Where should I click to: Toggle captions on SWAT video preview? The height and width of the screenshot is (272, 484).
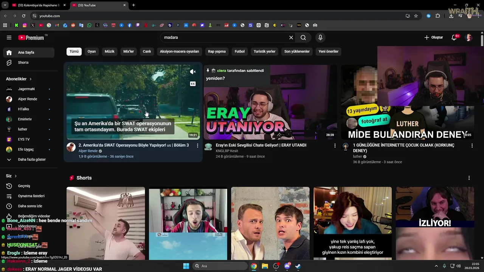[193, 84]
